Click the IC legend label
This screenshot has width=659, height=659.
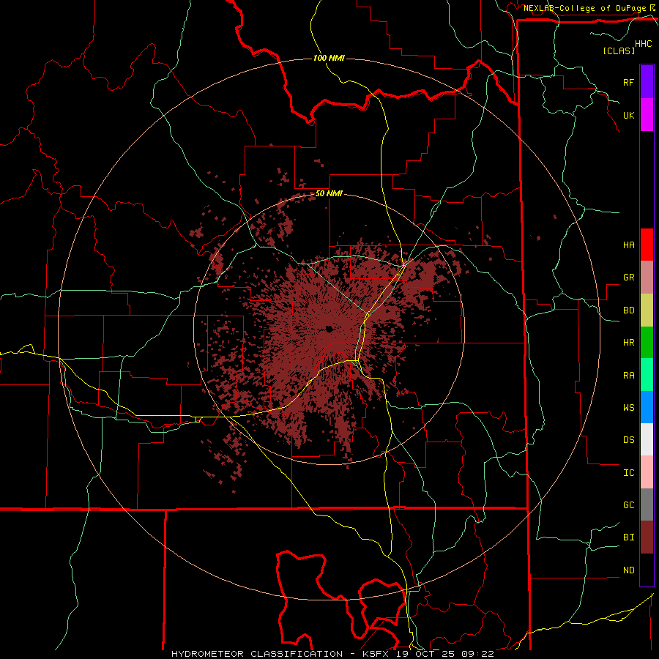[x=629, y=473]
